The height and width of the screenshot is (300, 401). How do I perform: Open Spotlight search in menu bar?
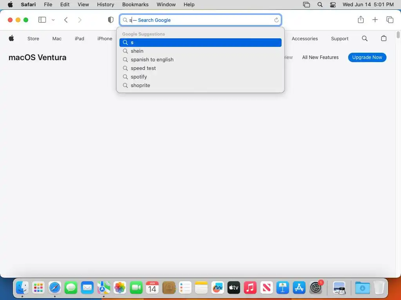[320, 5]
